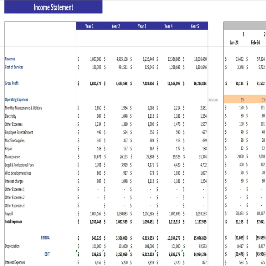The height and width of the screenshot is (266, 266).
Task: Select the Year 2 column header
Action: tap(116, 26)
